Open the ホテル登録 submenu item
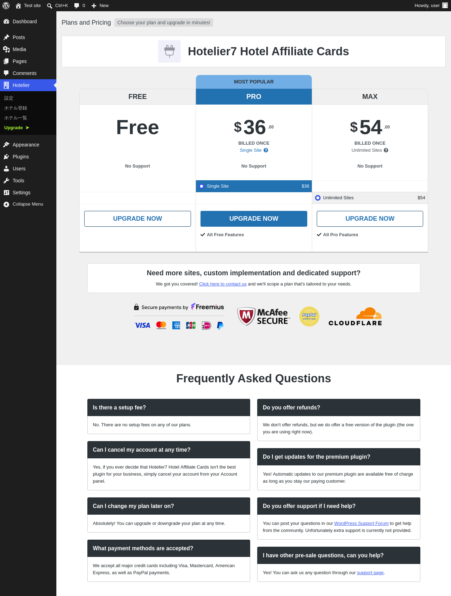The image size is (451, 596). 28,108
